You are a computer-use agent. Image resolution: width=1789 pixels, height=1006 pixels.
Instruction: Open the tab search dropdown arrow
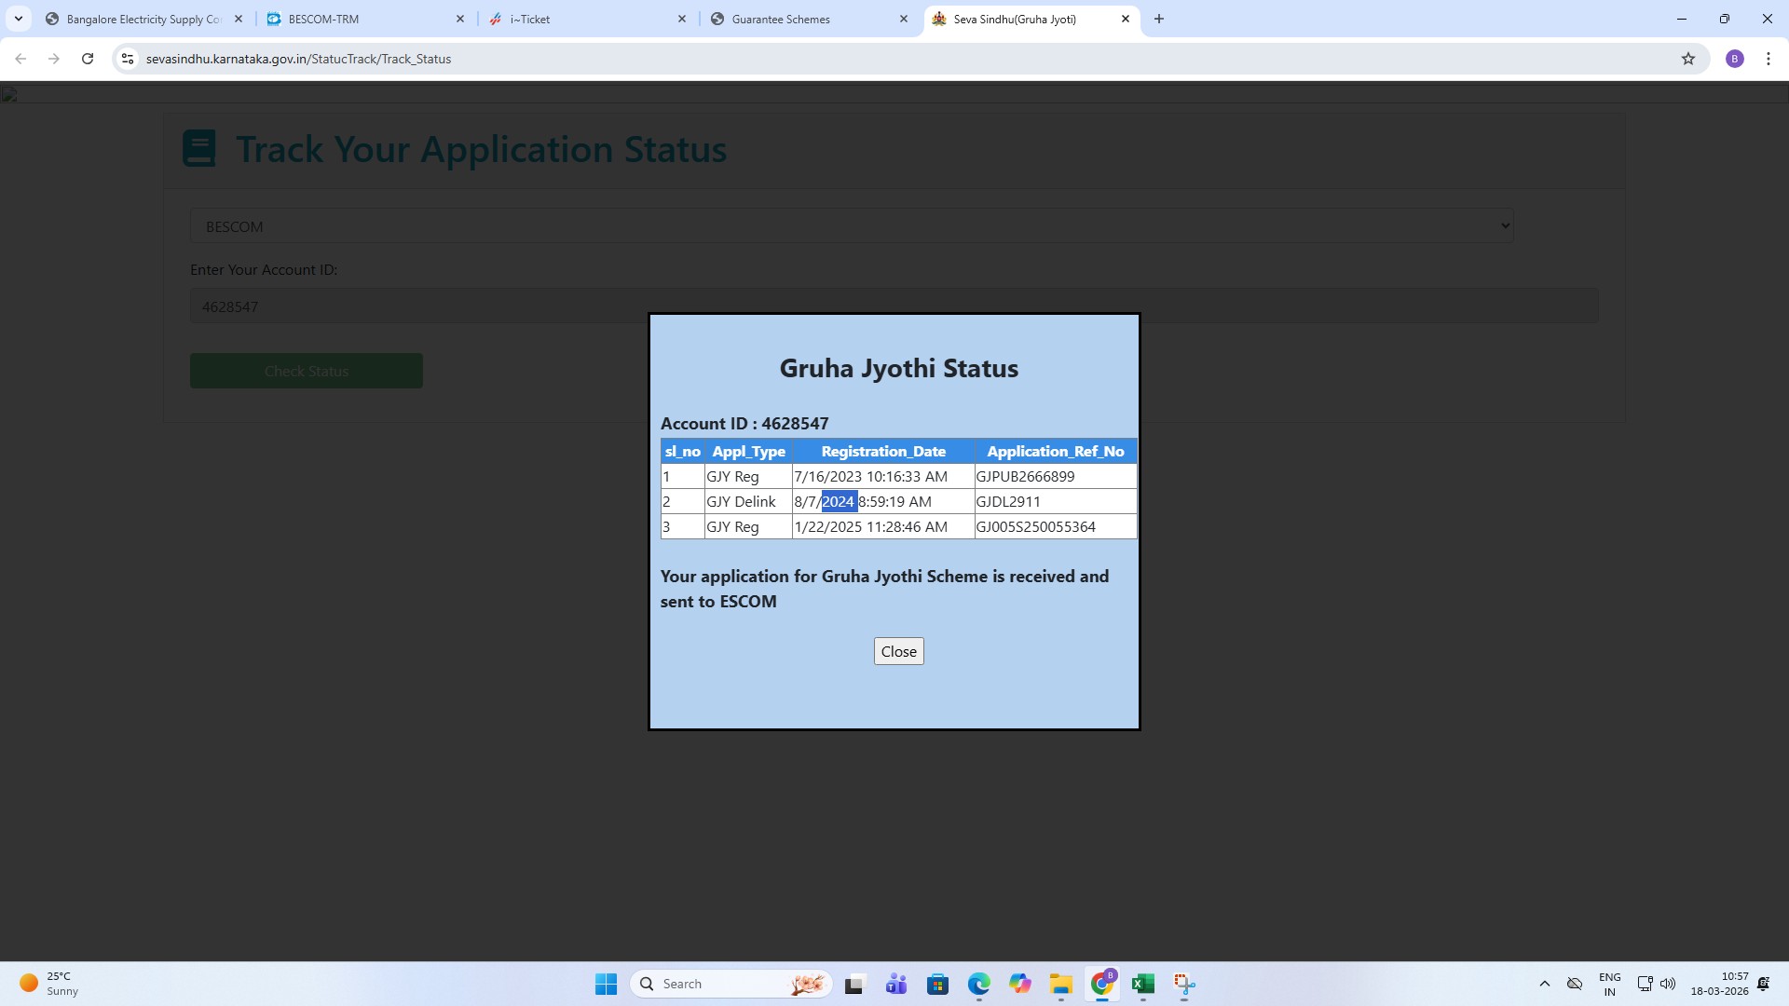[x=18, y=19]
